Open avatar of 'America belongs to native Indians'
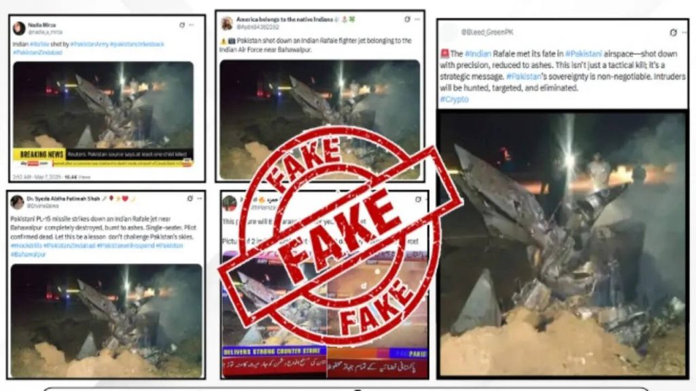The height and width of the screenshot is (391, 696). tap(227, 24)
